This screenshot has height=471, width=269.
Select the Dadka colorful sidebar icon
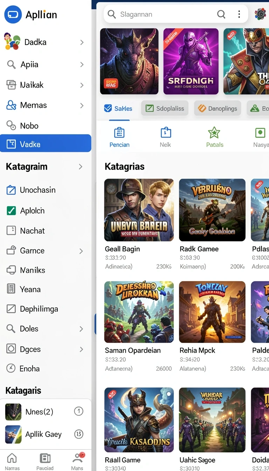pyautogui.click(x=12, y=42)
